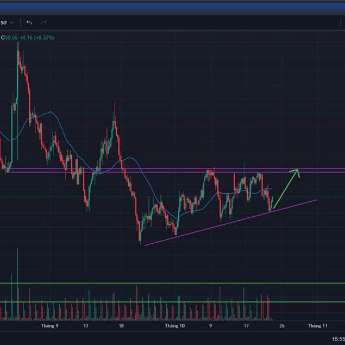Click the redo arrow in the toolbar
Image resolution: width=345 pixels, height=345 pixels.
coord(44,22)
